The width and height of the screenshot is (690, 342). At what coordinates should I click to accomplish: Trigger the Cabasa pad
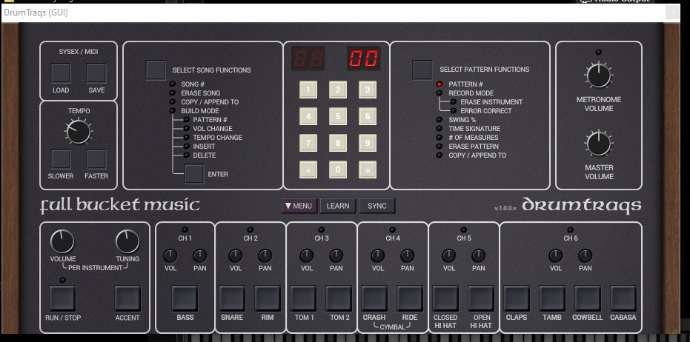pyautogui.click(x=623, y=298)
